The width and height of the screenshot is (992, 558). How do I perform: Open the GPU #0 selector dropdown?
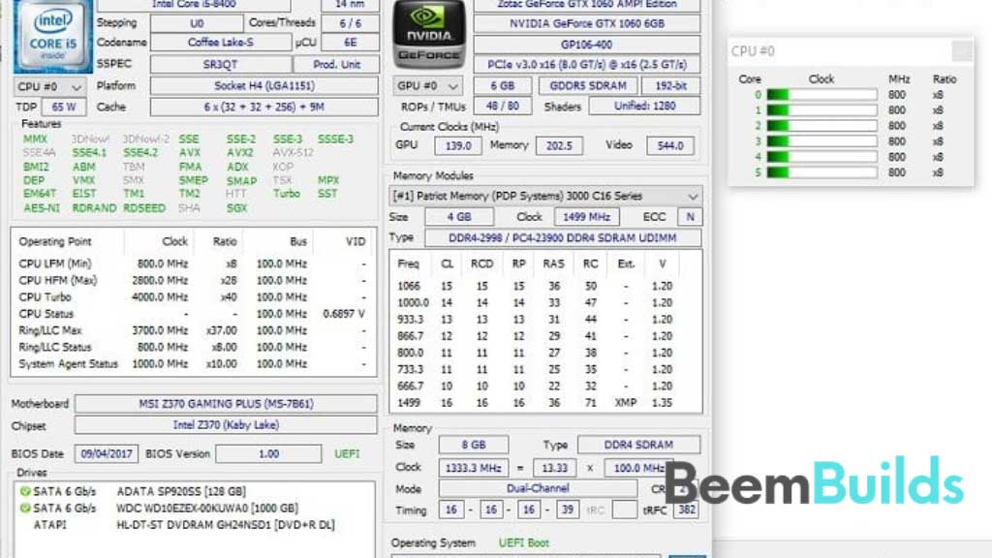pyautogui.click(x=427, y=86)
